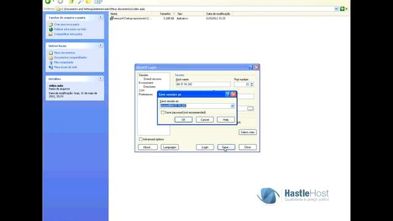The image size is (393, 221).
Task: Collapse the Detalhes panel
Action: 101,79
